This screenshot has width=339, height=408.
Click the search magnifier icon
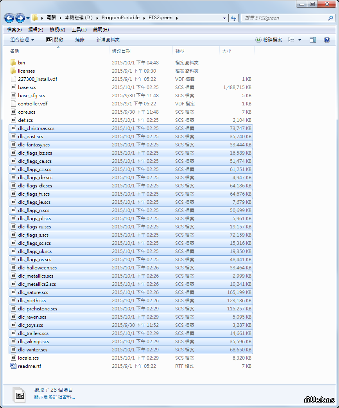(x=330, y=18)
